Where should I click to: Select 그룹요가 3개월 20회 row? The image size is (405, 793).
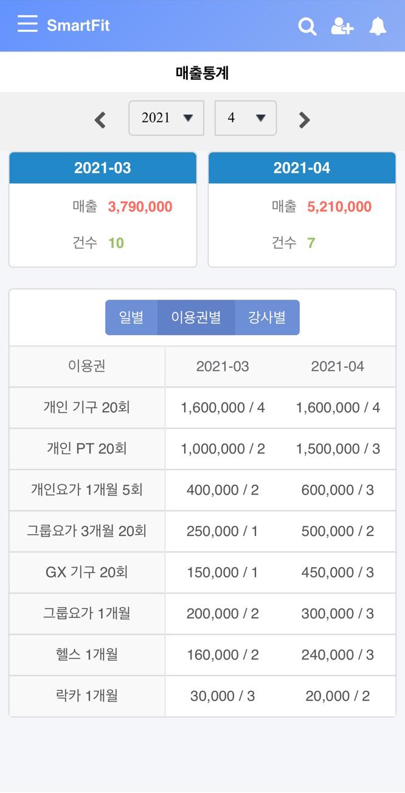(87, 531)
